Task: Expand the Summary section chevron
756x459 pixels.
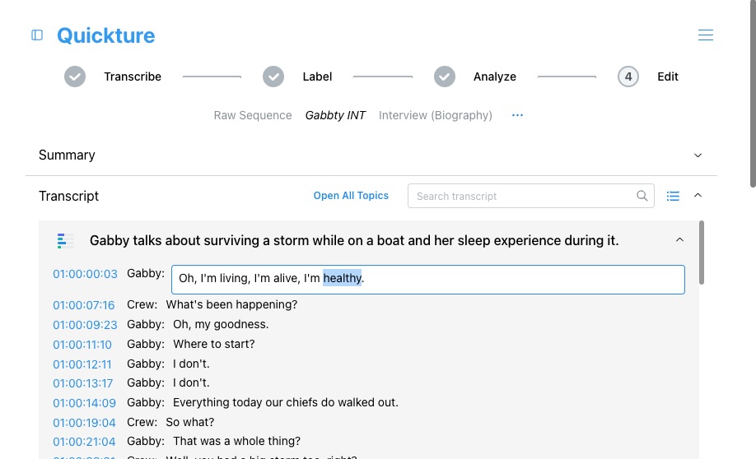Action: (698, 155)
